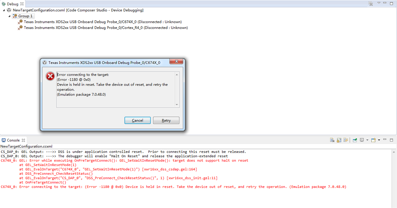Click Remove All Terminated Launches icon in Debug view
This screenshot has height=208, width=397.
coord(371,4)
